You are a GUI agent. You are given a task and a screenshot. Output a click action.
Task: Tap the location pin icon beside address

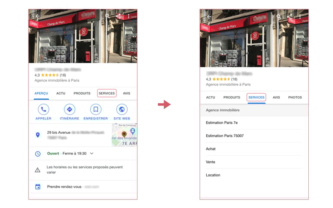click(38, 135)
